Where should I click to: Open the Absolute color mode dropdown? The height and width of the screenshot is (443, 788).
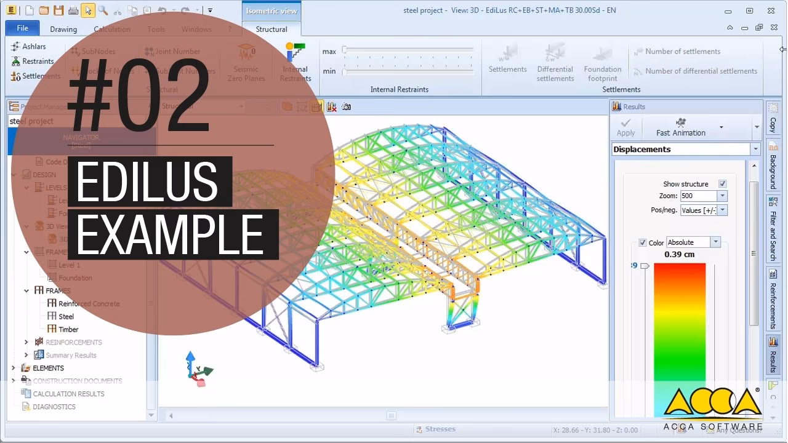(x=715, y=242)
